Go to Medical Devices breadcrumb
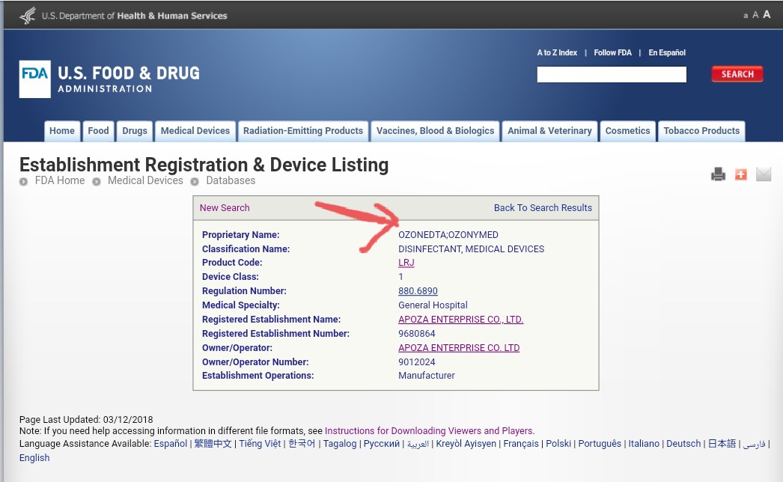The height and width of the screenshot is (482, 783). click(145, 180)
